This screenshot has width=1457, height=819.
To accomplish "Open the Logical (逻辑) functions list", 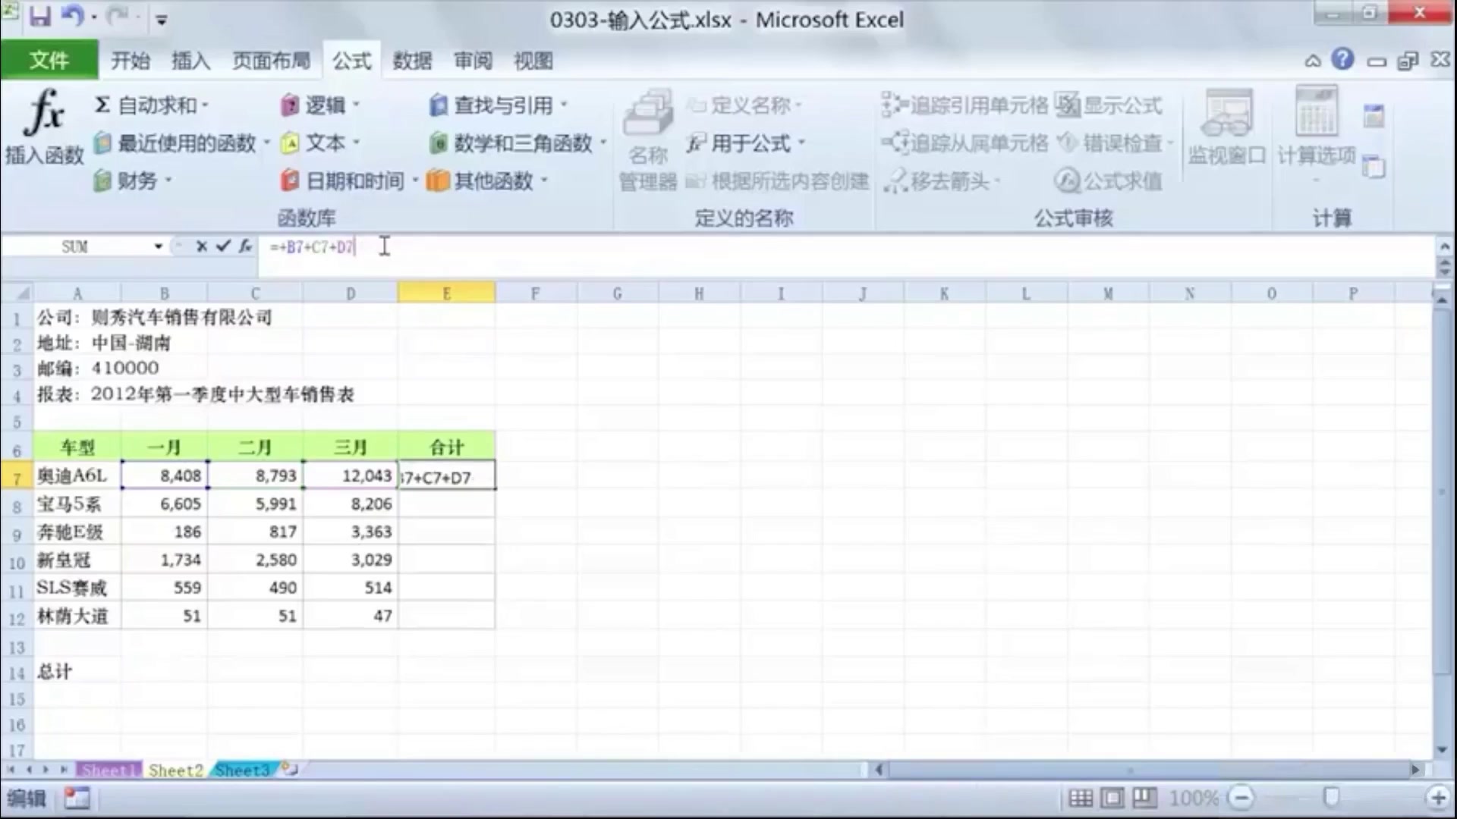I will [x=319, y=105].
